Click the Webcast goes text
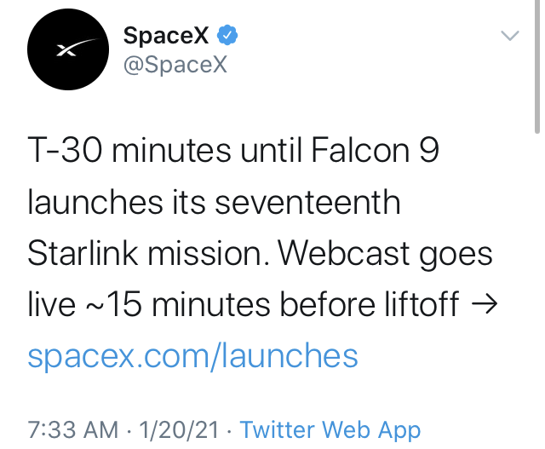Viewport: 545px width, 449px height. [386, 255]
